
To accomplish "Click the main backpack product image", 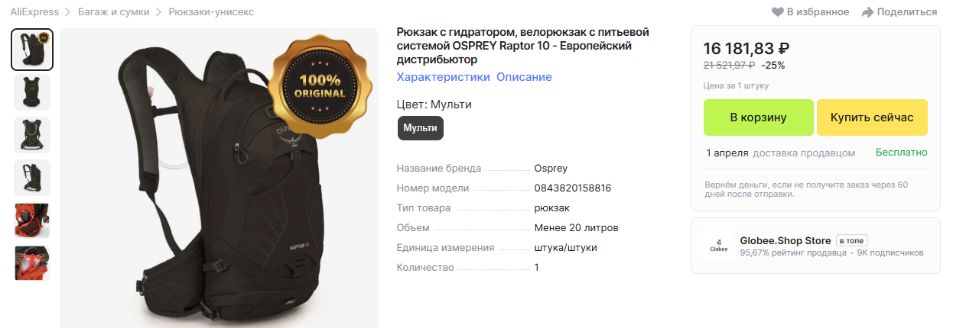I will click(220, 178).
